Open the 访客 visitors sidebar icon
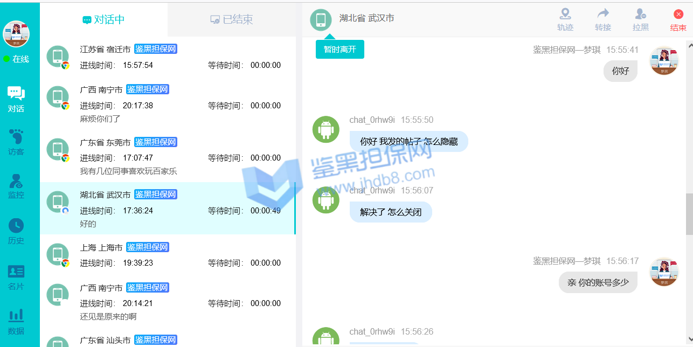 [16, 142]
